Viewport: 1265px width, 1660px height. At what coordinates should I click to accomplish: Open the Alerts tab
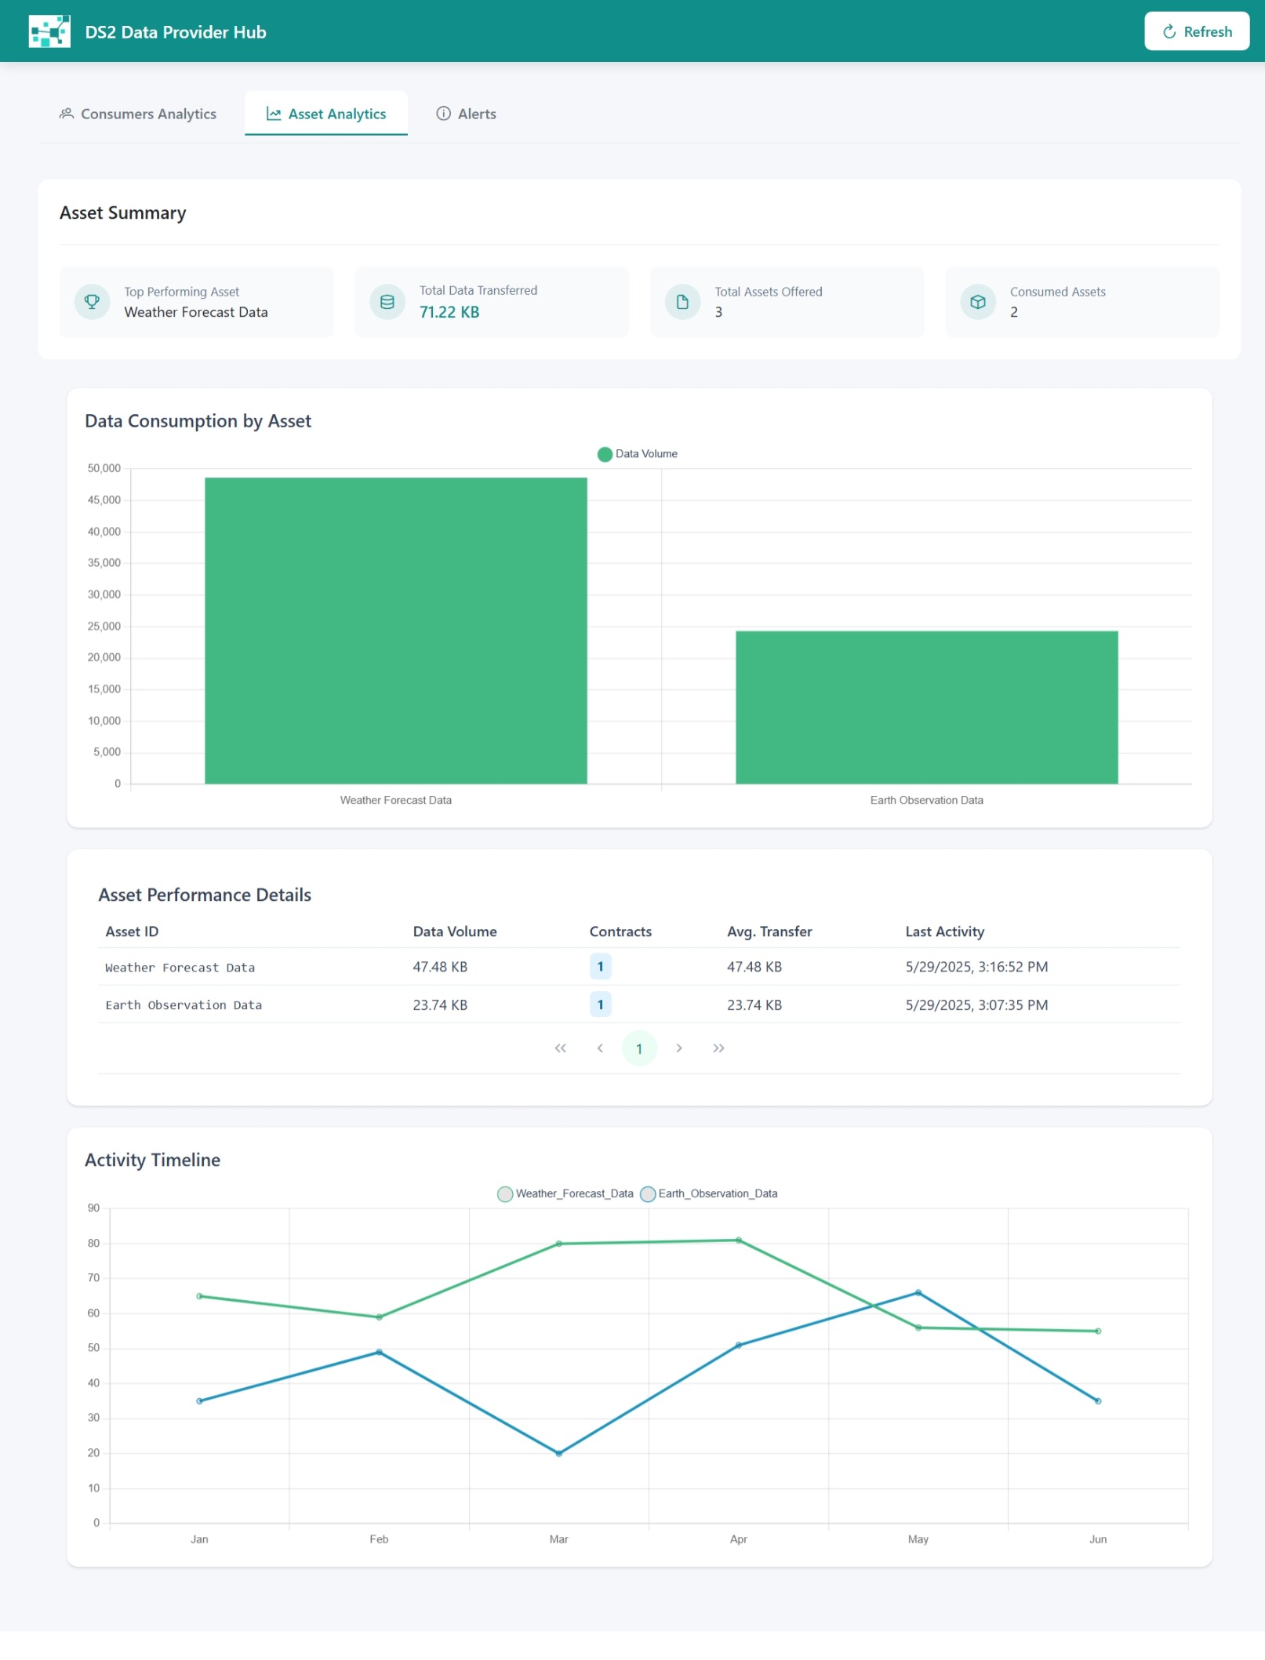point(467,114)
